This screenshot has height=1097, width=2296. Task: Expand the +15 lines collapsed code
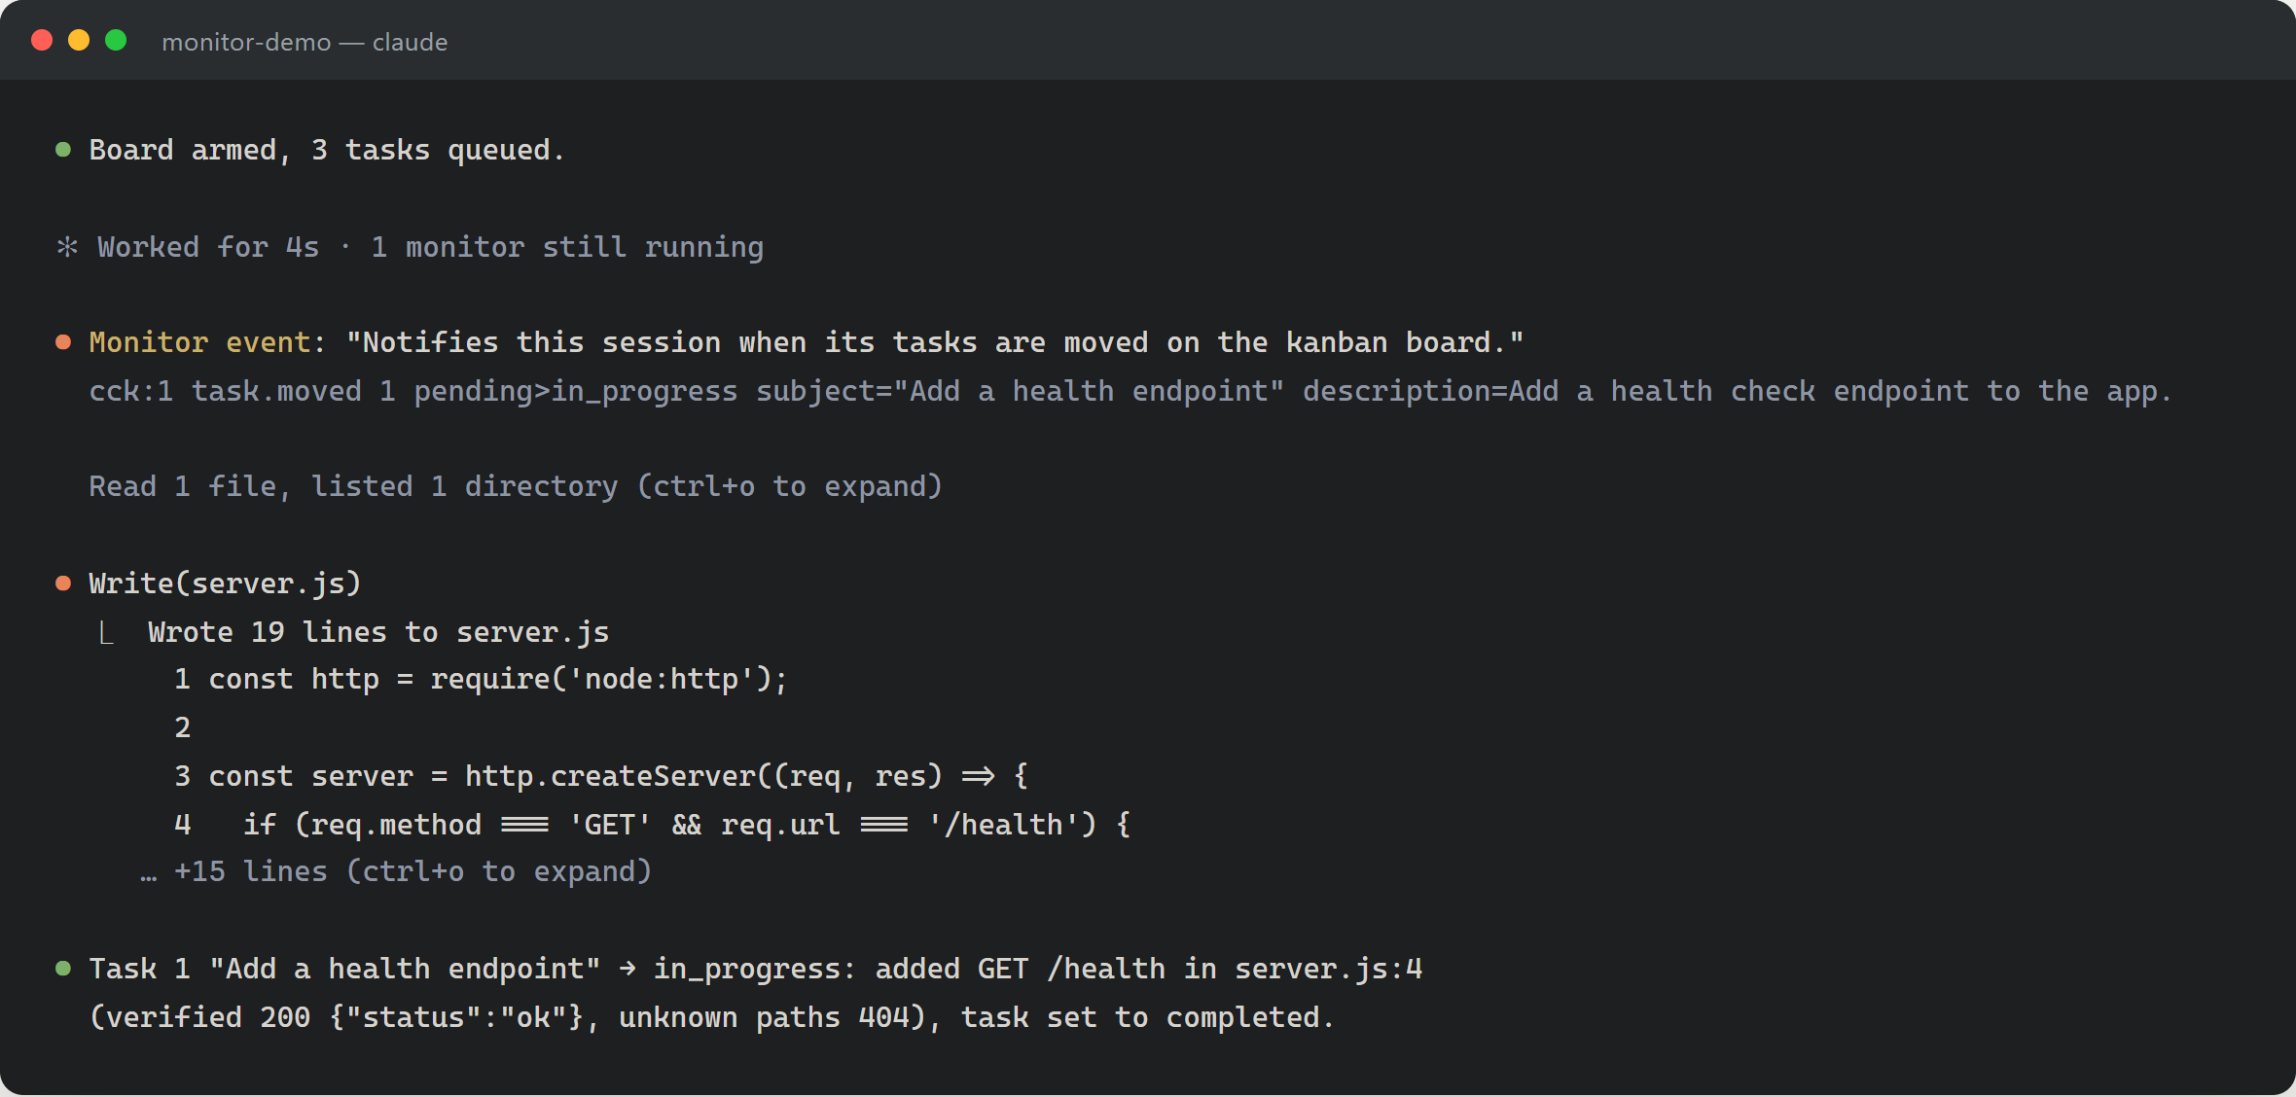413,871
